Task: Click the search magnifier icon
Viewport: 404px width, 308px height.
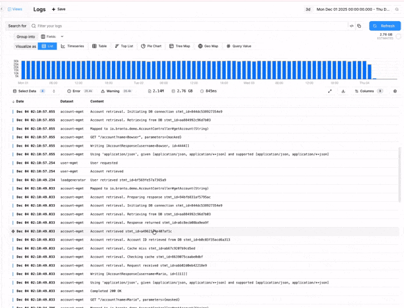Action: (x=34, y=26)
